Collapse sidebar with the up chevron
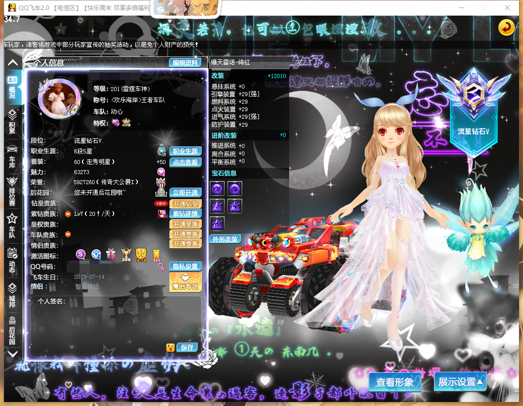The width and height of the screenshot is (523, 406). tap(13, 63)
